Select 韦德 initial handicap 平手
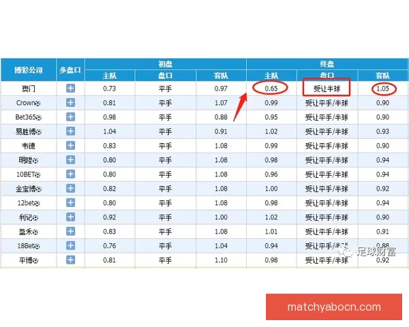 [x=166, y=146]
